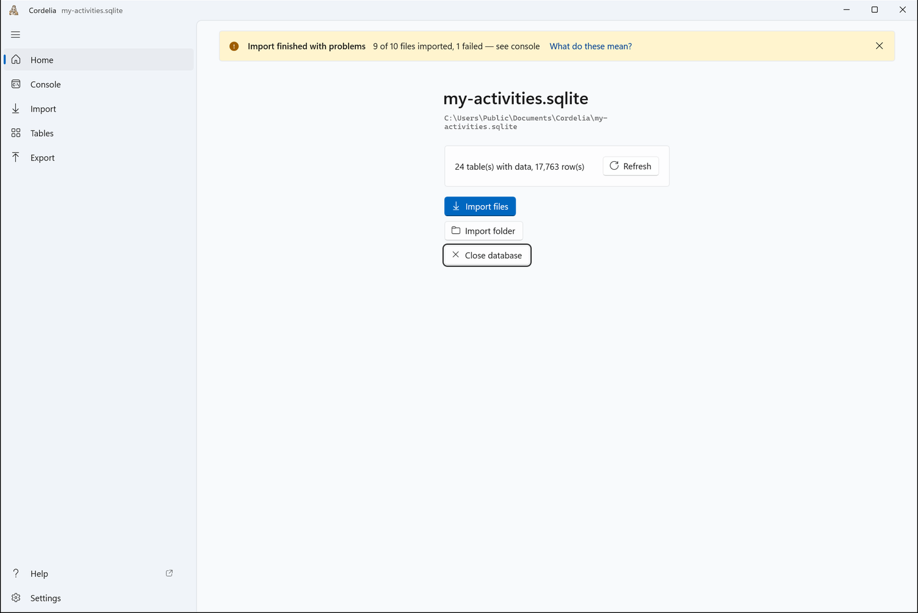Image resolution: width=918 pixels, height=613 pixels.
Task: Close the open database
Action: tap(487, 255)
